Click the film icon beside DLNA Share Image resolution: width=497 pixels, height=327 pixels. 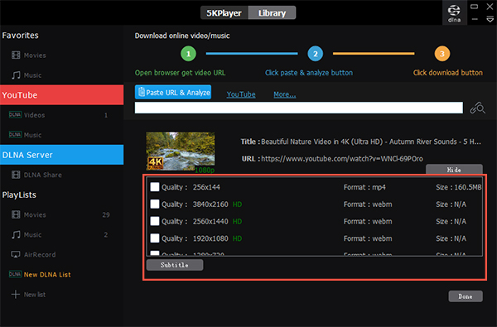(x=16, y=175)
